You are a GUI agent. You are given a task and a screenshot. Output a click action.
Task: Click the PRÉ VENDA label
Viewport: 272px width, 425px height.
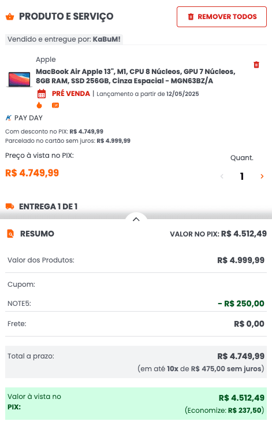click(x=71, y=94)
